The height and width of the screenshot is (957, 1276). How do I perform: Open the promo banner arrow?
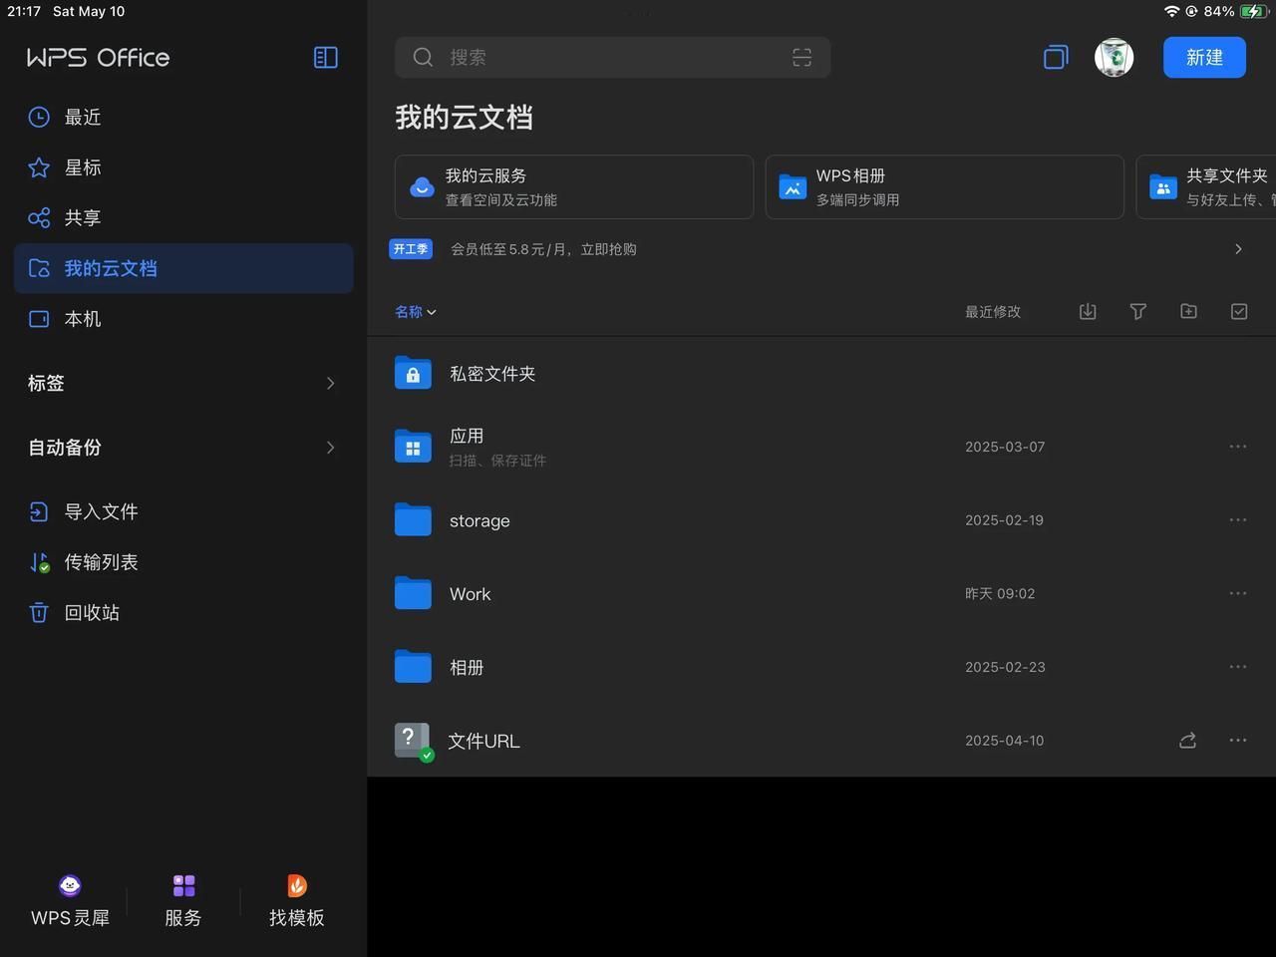click(1238, 249)
